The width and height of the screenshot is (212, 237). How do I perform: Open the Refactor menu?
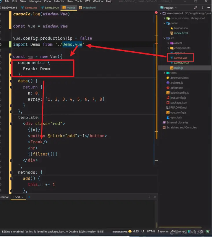[x=59, y=1]
